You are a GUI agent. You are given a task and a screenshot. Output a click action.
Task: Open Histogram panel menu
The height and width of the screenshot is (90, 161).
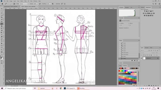tap(139, 7)
